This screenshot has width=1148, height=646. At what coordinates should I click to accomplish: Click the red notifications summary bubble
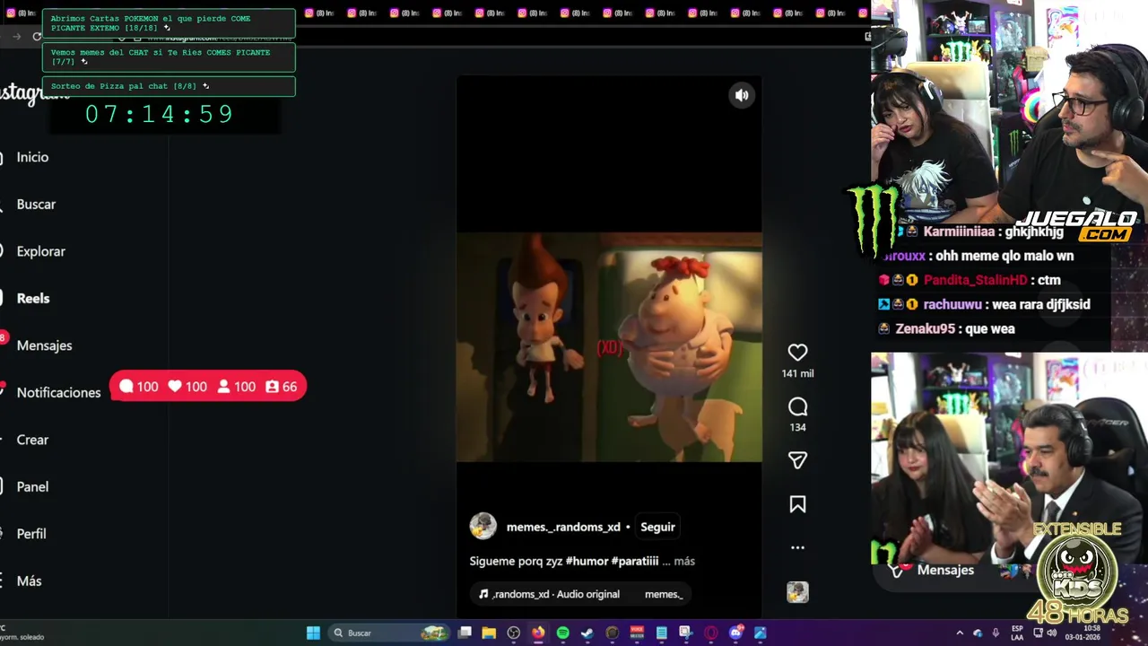point(208,387)
